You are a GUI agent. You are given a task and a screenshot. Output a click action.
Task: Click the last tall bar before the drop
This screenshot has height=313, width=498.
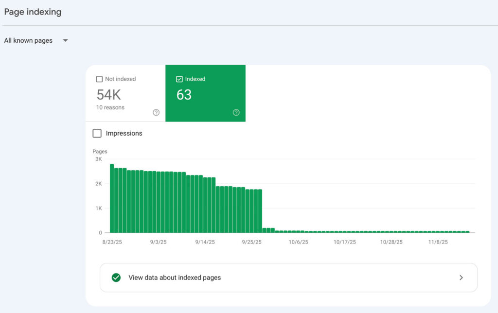260,211
